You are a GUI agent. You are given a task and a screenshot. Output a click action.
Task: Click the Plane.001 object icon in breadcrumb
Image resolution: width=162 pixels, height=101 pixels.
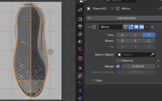[89, 9]
